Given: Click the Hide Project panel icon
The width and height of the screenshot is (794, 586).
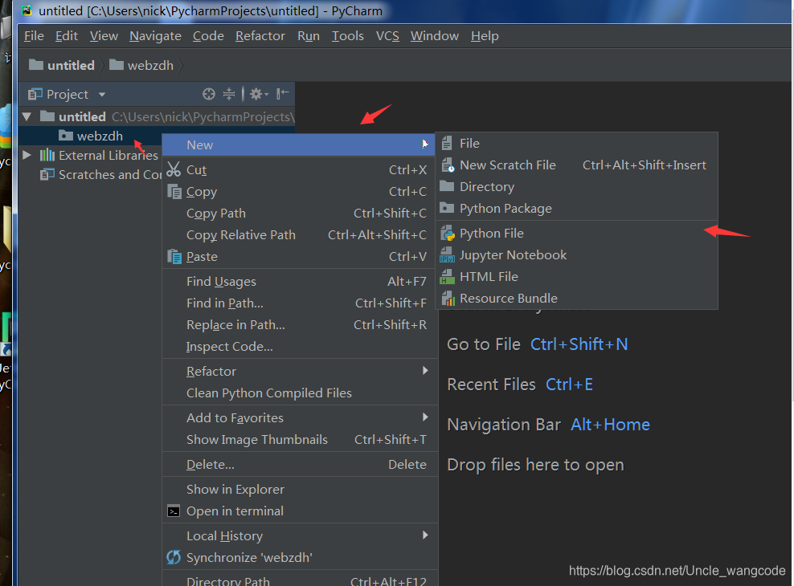Looking at the screenshot, I should 283,94.
